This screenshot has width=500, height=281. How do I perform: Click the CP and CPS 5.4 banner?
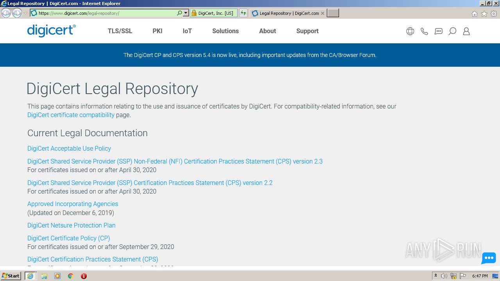(250, 55)
